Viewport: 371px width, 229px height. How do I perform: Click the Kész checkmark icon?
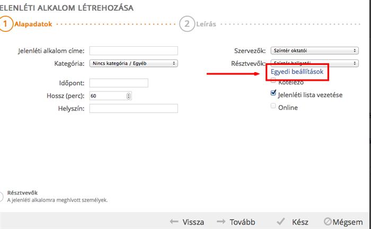click(281, 222)
